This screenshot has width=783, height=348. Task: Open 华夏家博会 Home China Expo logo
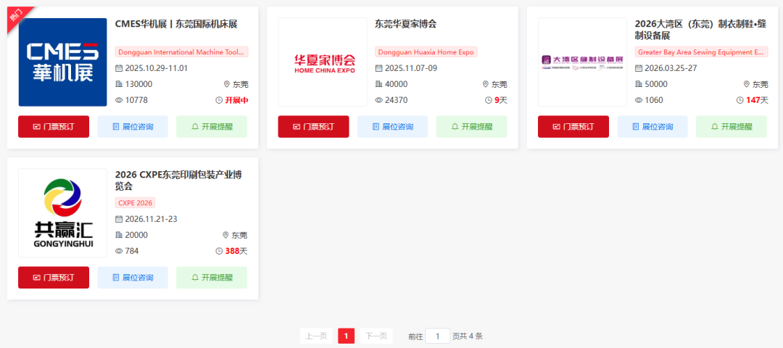tap(323, 62)
